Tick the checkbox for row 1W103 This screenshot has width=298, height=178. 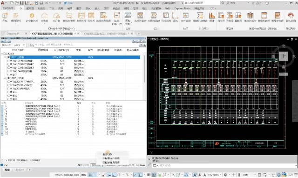click(x=8, y=68)
